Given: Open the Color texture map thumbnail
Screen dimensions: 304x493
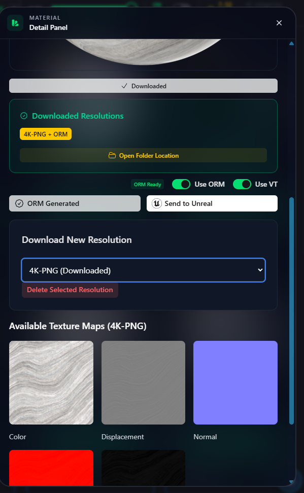Looking at the screenshot, I should (51, 382).
